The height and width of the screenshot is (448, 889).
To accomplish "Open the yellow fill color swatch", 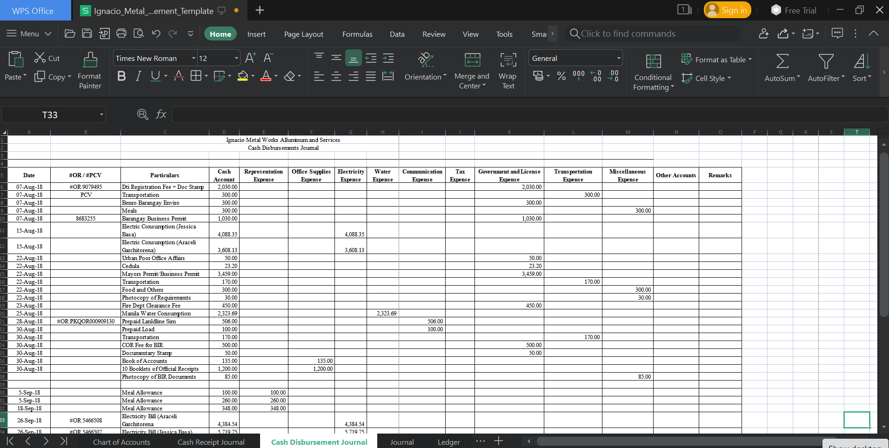I will click(x=242, y=76).
